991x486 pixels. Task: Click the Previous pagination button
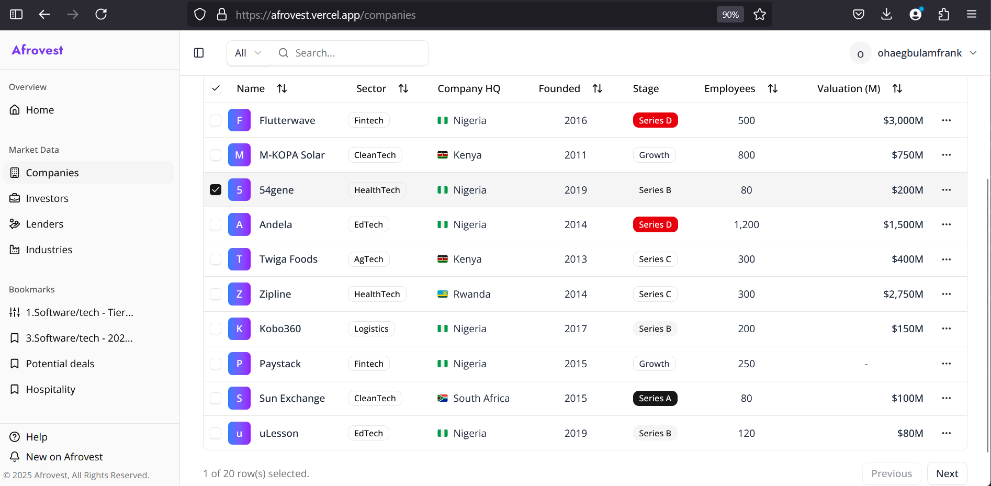tap(892, 473)
